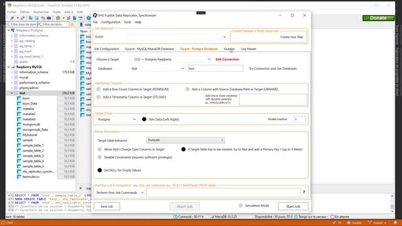Expand performance_schema in tree
Screen dimensions: 402x226
click(x=12, y=83)
